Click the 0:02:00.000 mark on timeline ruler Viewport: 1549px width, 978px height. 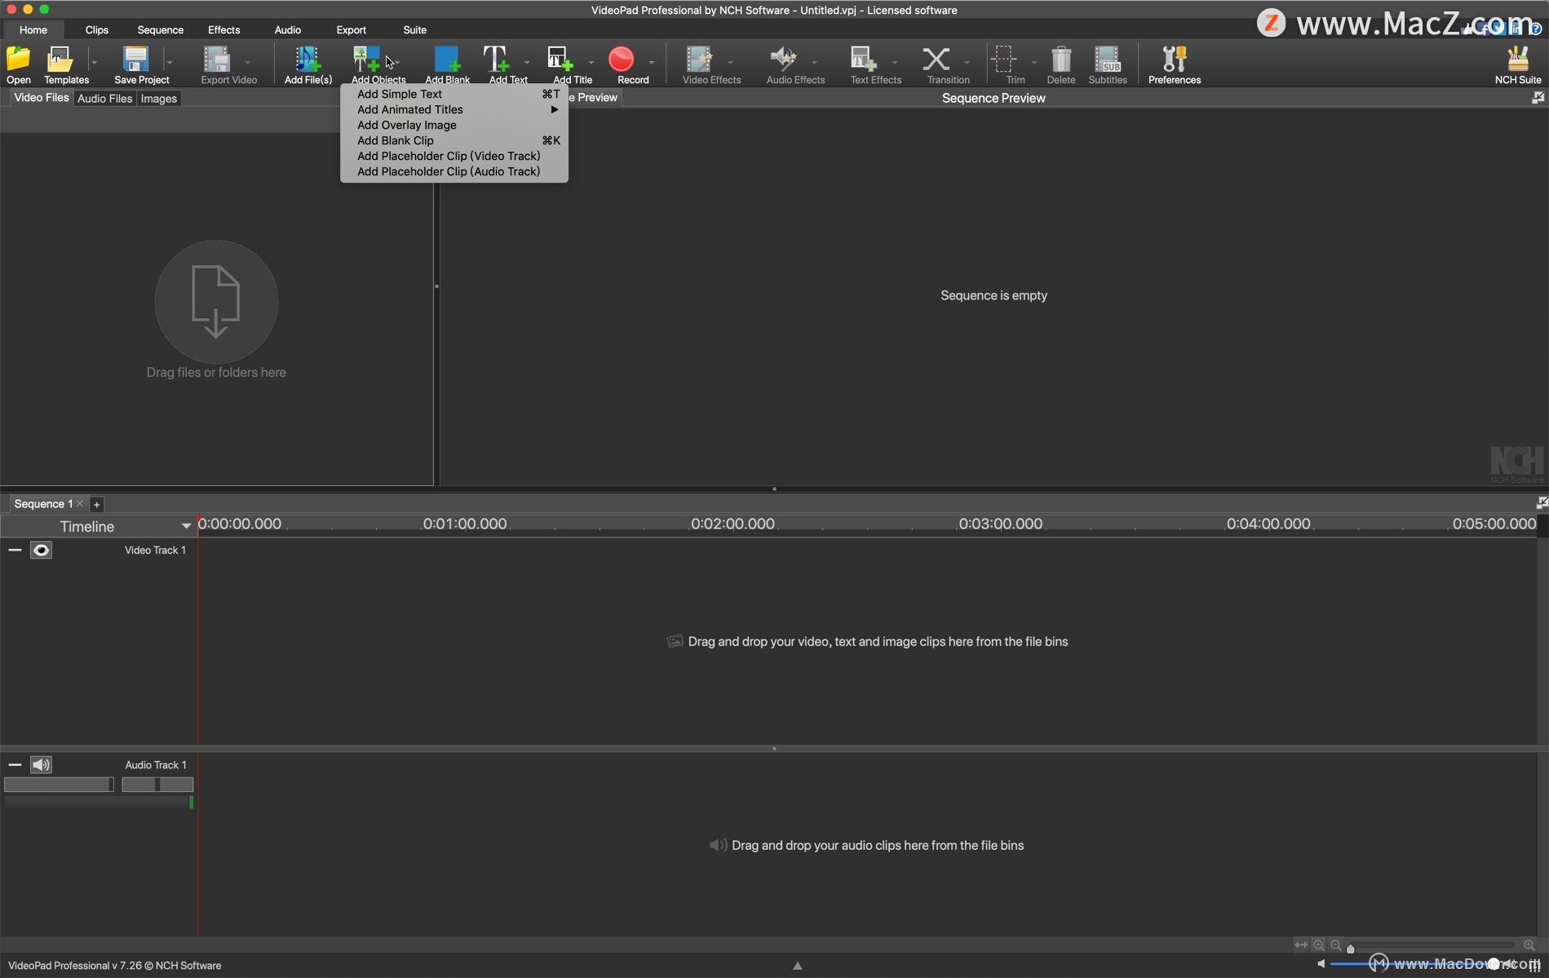pyautogui.click(x=732, y=524)
